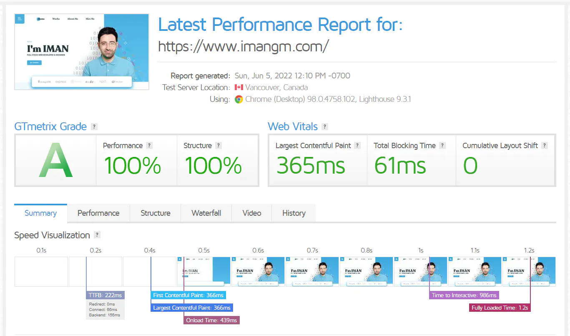Select the Waterfall tab

(206, 213)
